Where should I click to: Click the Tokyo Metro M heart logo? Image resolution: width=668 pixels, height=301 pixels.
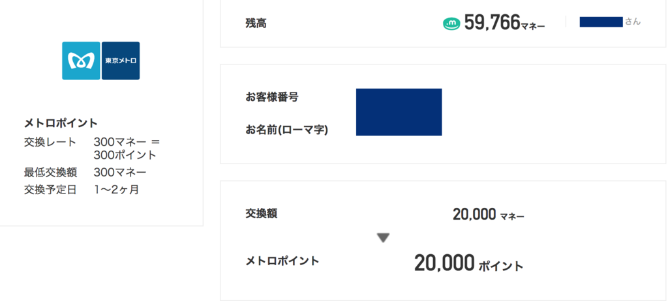pos(81,61)
